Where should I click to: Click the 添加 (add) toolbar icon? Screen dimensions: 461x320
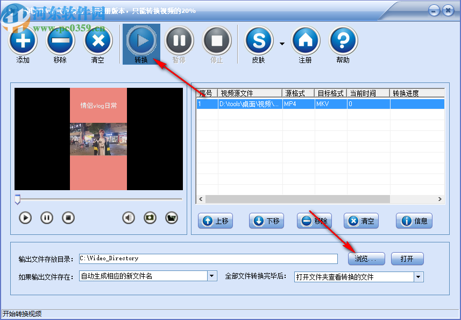[x=23, y=41]
